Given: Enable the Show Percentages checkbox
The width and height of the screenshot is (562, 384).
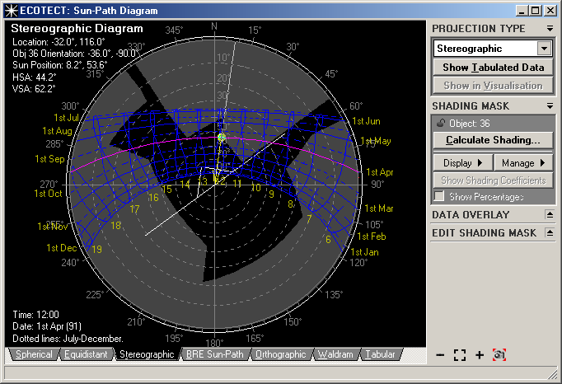Looking at the screenshot, I should pyautogui.click(x=439, y=196).
